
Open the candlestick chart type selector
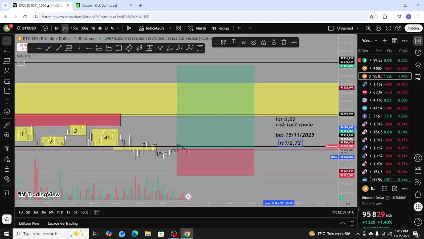click(x=129, y=28)
